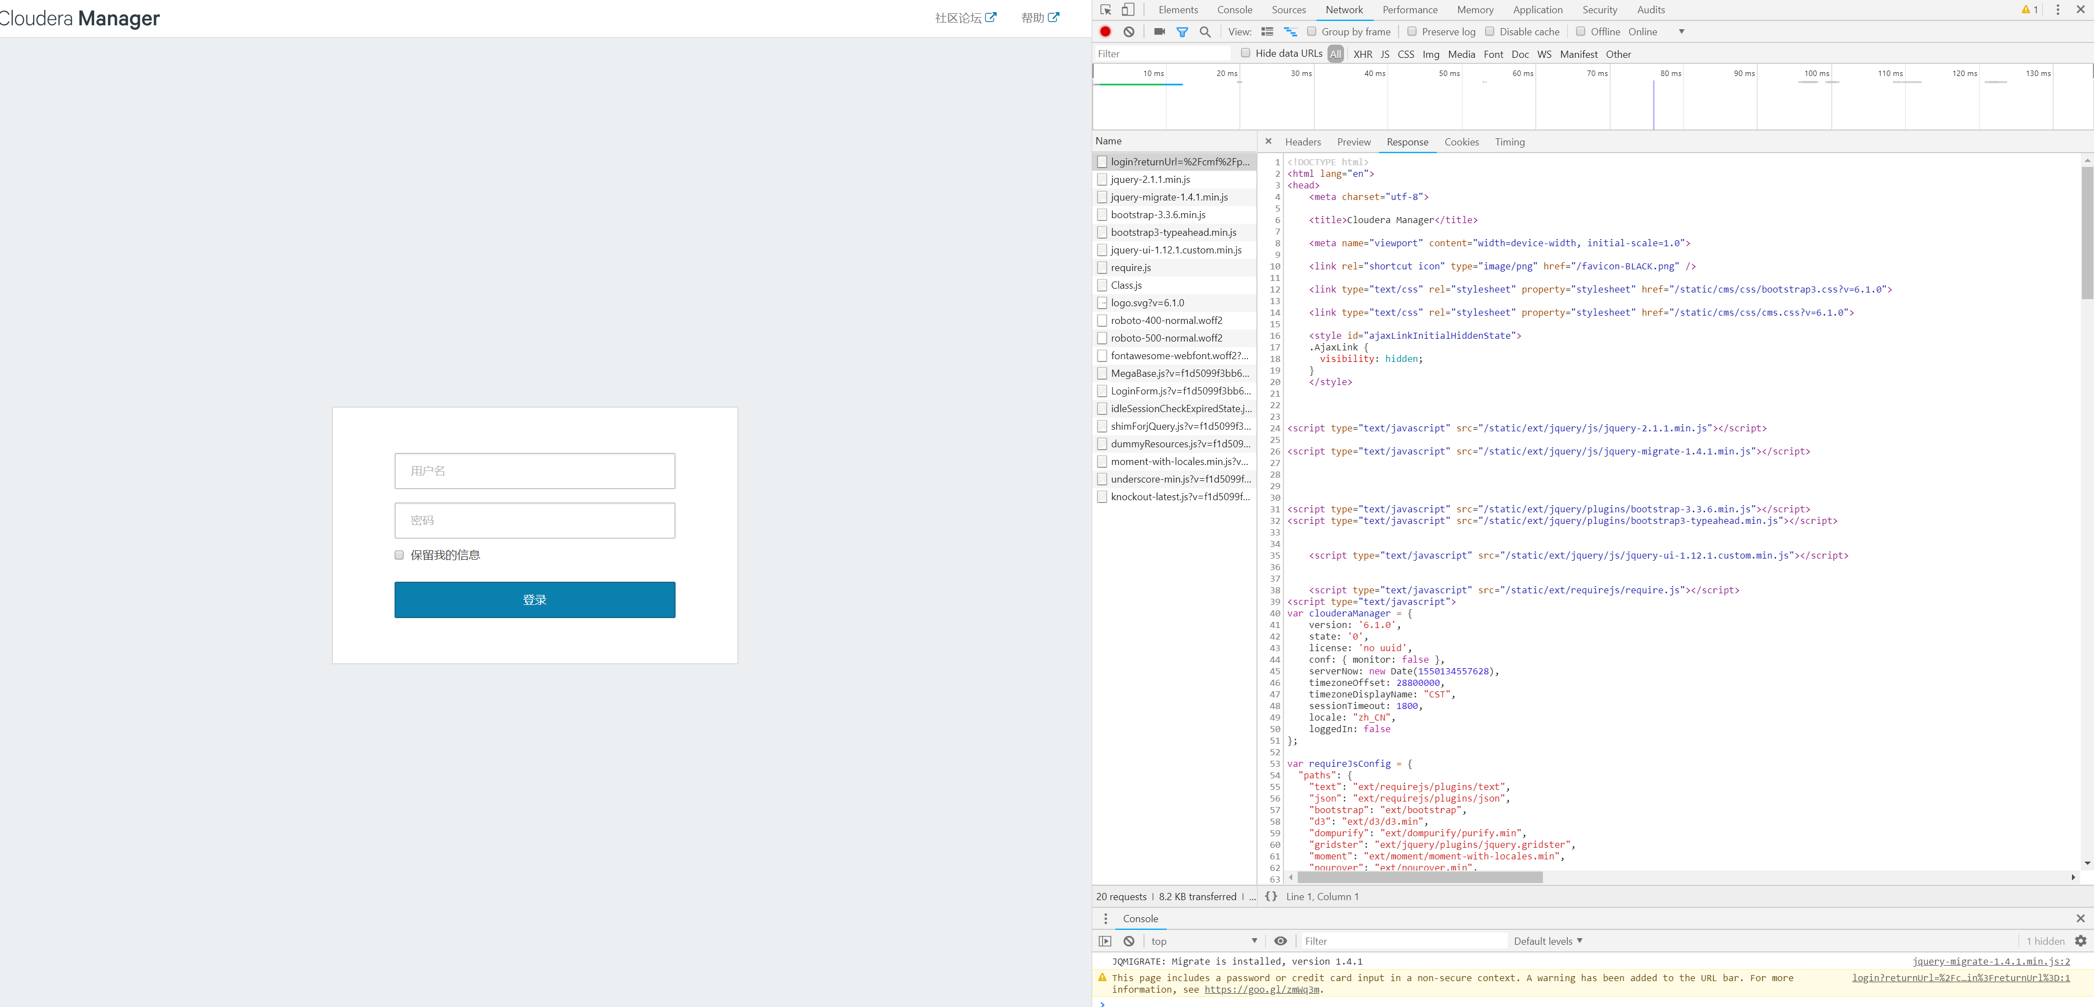Select the bootstrap-3.3.6.min.js request row
The image size is (2094, 1007).
coord(1175,215)
